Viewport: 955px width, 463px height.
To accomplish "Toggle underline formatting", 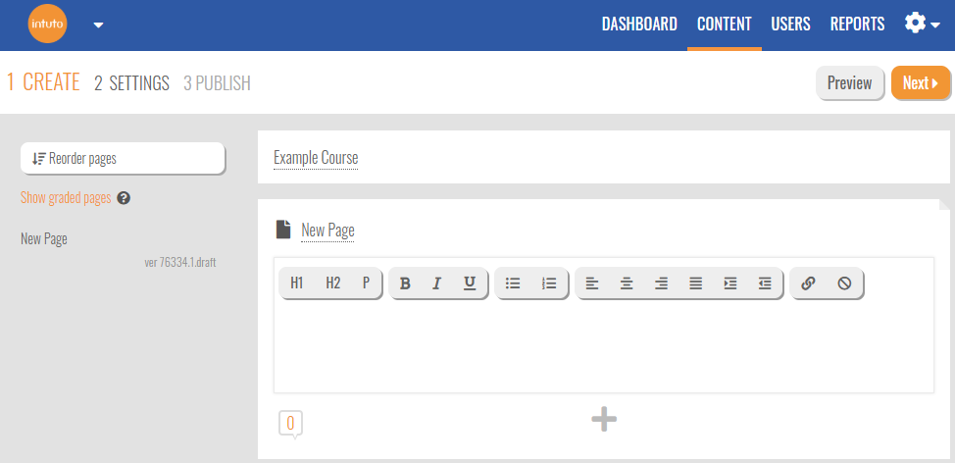I will [x=470, y=283].
